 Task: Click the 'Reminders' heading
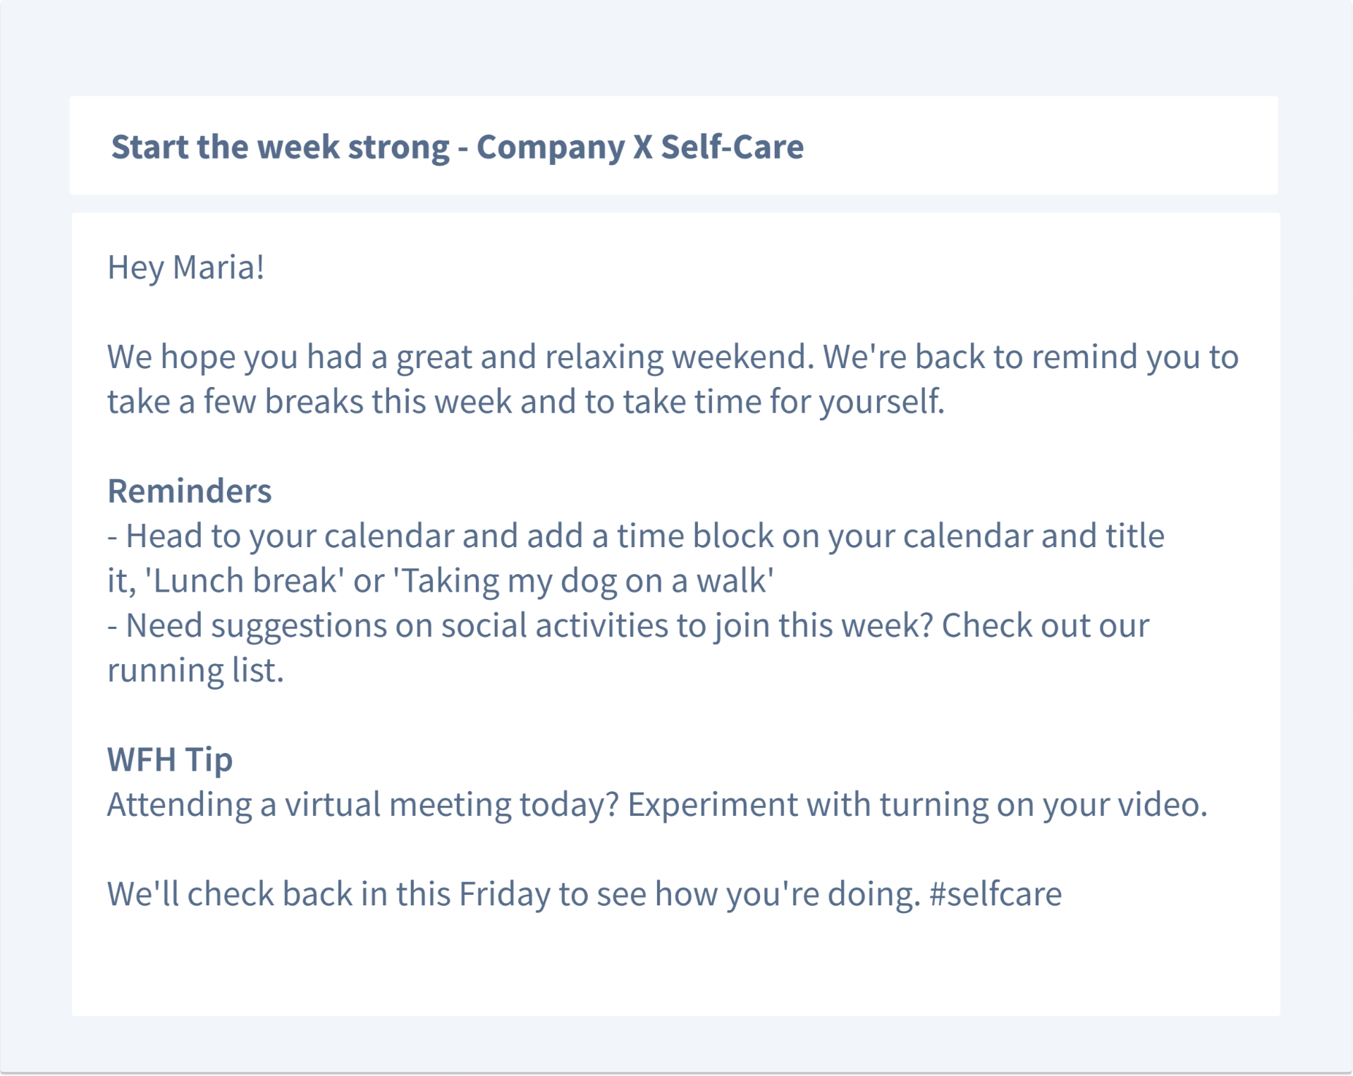189,491
